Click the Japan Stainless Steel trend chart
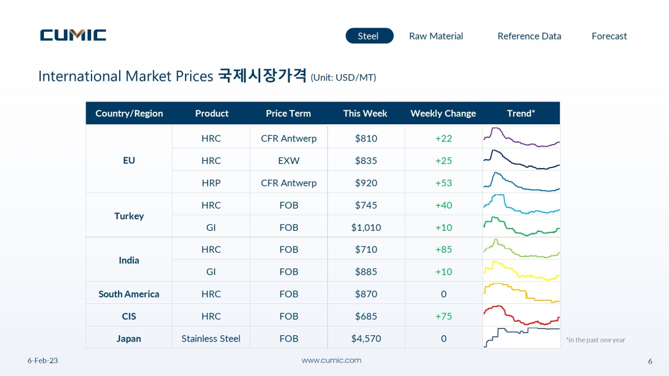Image resolution: width=669 pixels, height=376 pixels. (x=521, y=337)
